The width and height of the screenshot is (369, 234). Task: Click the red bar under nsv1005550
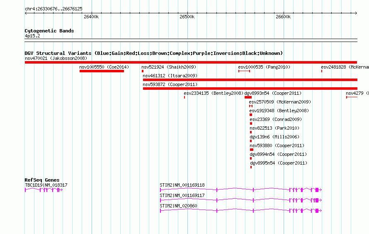[102, 71]
